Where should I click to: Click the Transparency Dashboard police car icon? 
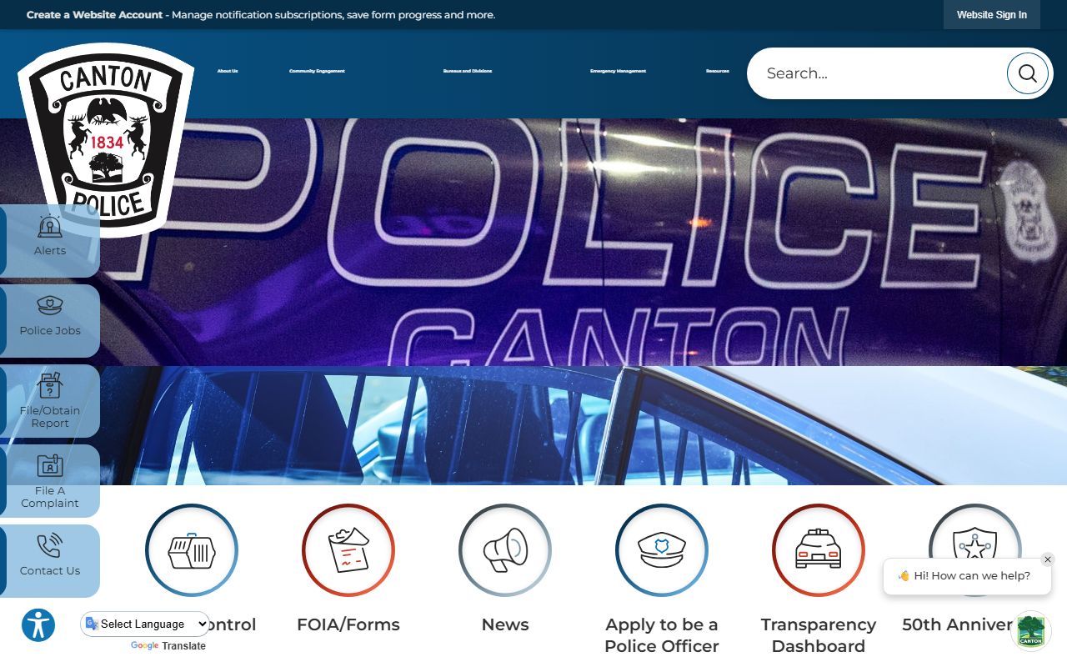[x=819, y=550]
